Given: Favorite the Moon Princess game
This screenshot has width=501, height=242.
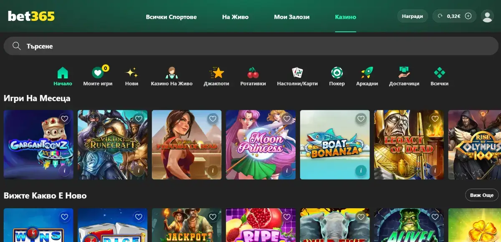Looking at the screenshot, I should click(x=286, y=119).
